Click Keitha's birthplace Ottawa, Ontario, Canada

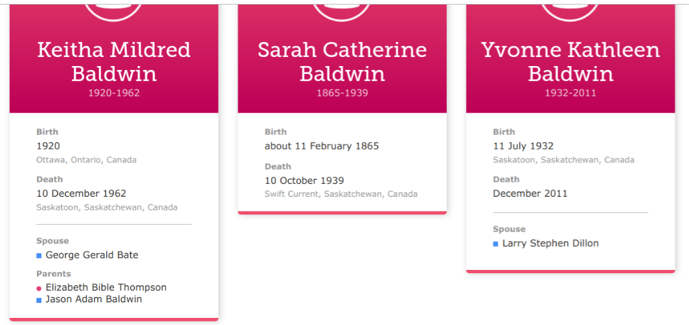tap(86, 160)
